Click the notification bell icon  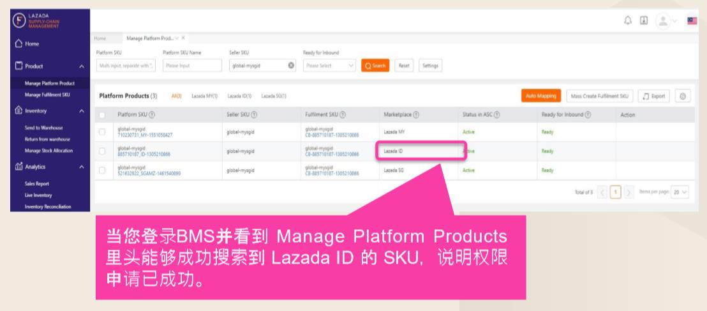[627, 20]
